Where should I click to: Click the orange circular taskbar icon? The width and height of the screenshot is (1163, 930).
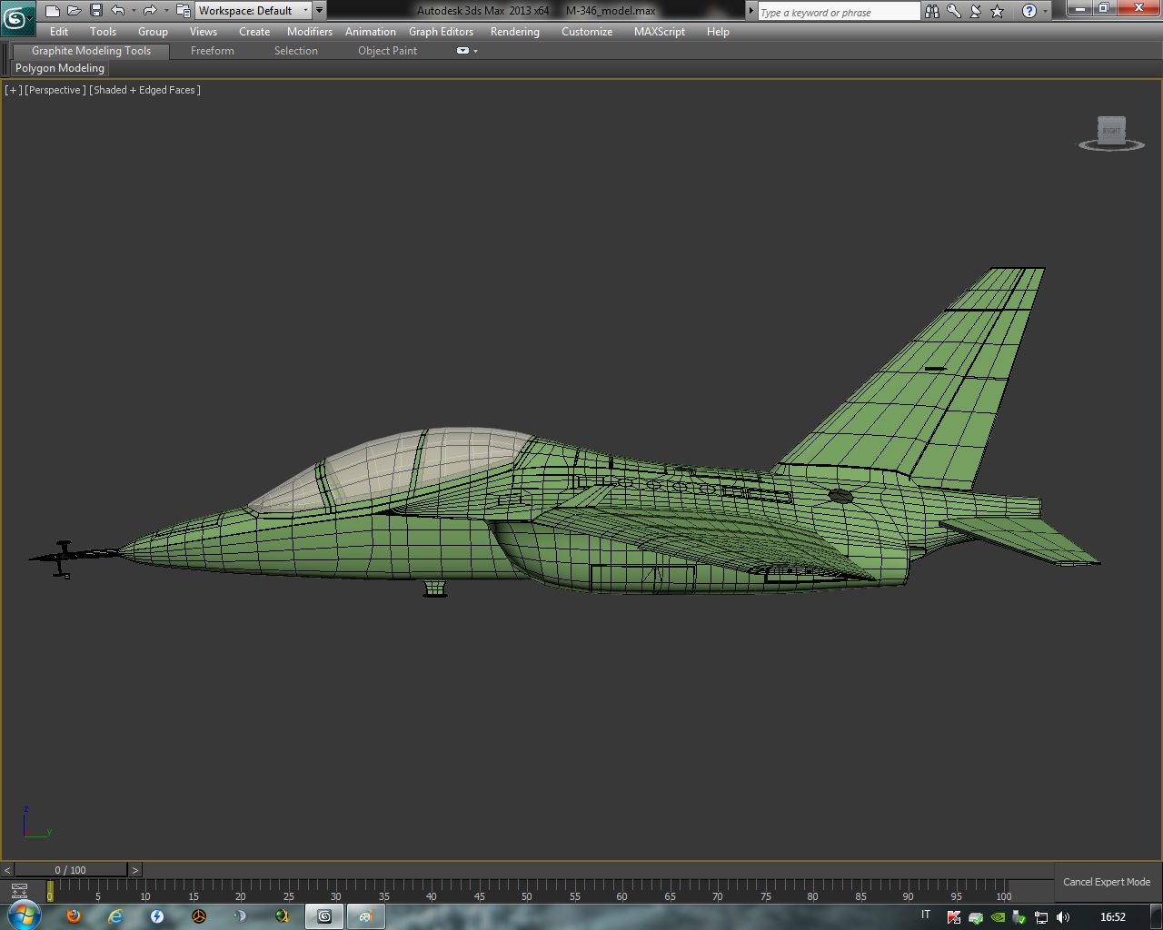(x=199, y=916)
